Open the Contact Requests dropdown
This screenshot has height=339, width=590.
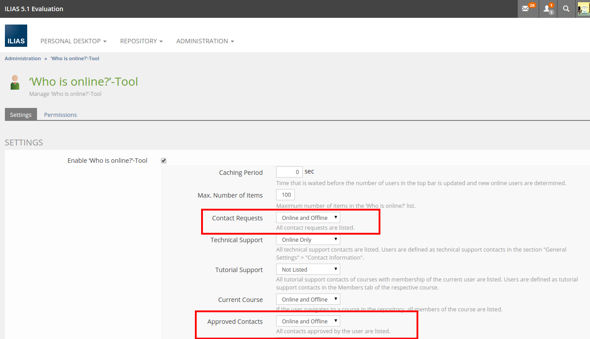(x=308, y=218)
